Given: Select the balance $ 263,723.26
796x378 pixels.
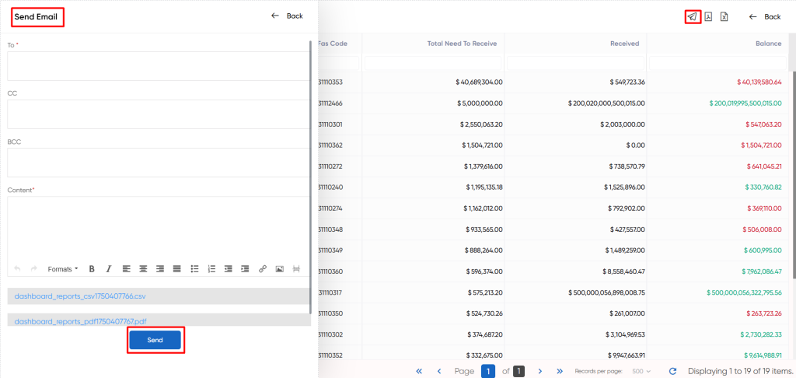Looking at the screenshot, I should [x=764, y=313].
